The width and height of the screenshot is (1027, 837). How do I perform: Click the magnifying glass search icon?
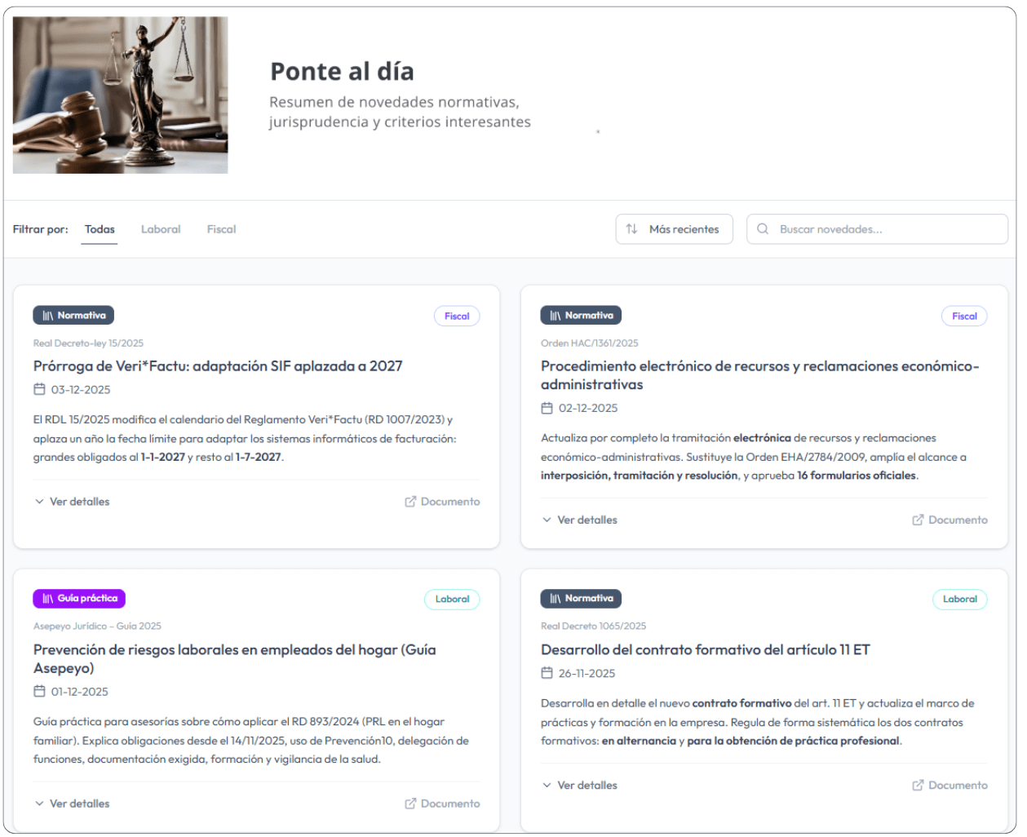pyautogui.click(x=763, y=229)
